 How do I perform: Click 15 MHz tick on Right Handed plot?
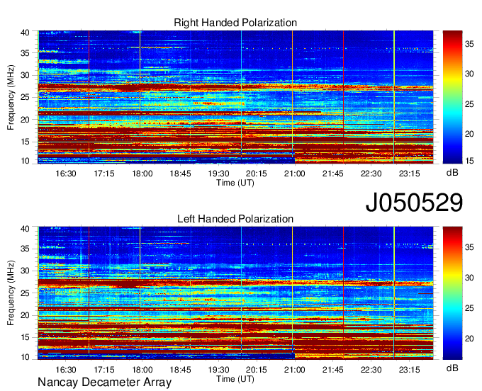click(25, 142)
